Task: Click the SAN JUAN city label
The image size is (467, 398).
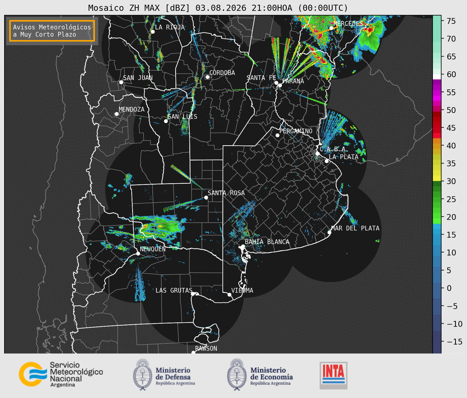Action: tap(138, 78)
